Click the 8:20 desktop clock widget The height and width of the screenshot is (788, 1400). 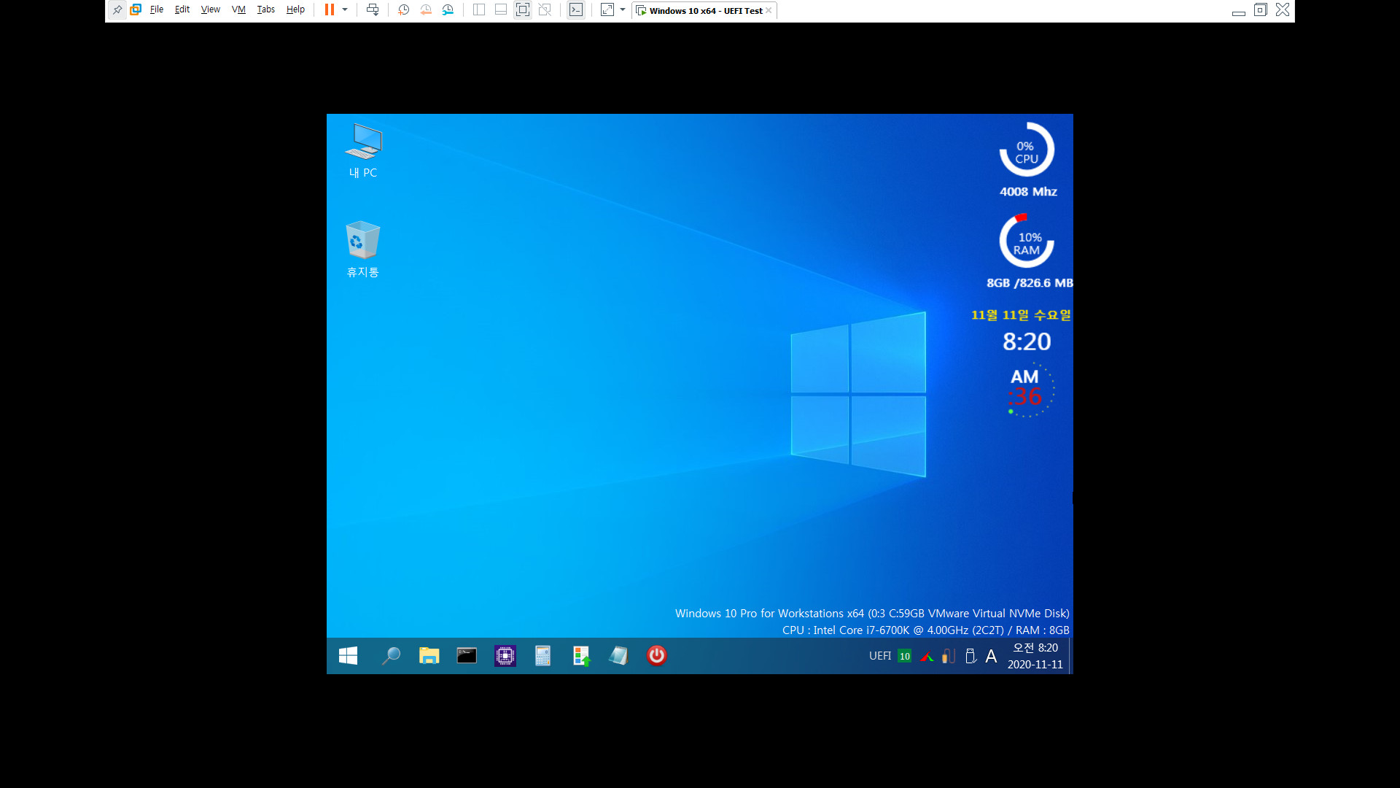1027,341
